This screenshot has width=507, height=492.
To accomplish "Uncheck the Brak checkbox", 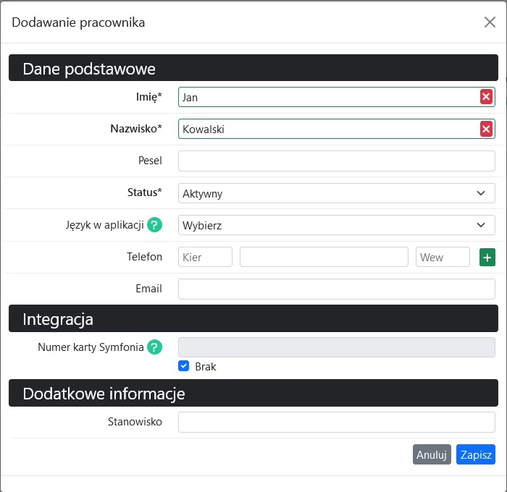I will pyautogui.click(x=184, y=366).
